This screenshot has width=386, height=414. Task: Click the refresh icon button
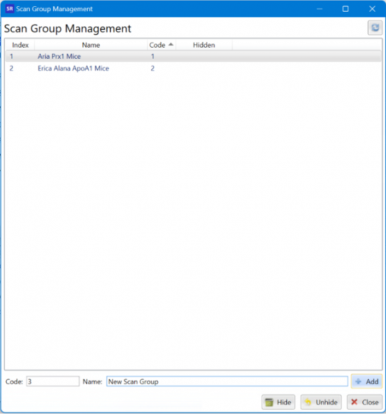pyautogui.click(x=375, y=28)
